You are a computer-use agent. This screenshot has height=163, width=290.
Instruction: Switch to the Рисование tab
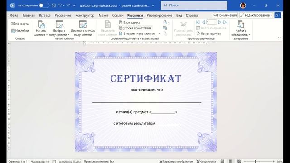tap(63, 15)
